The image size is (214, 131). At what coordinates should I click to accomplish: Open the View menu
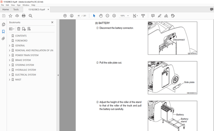[13, 5]
